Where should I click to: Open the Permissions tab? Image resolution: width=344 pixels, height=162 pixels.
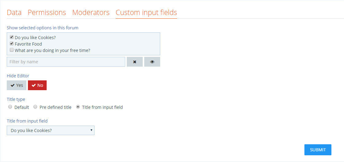click(47, 13)
